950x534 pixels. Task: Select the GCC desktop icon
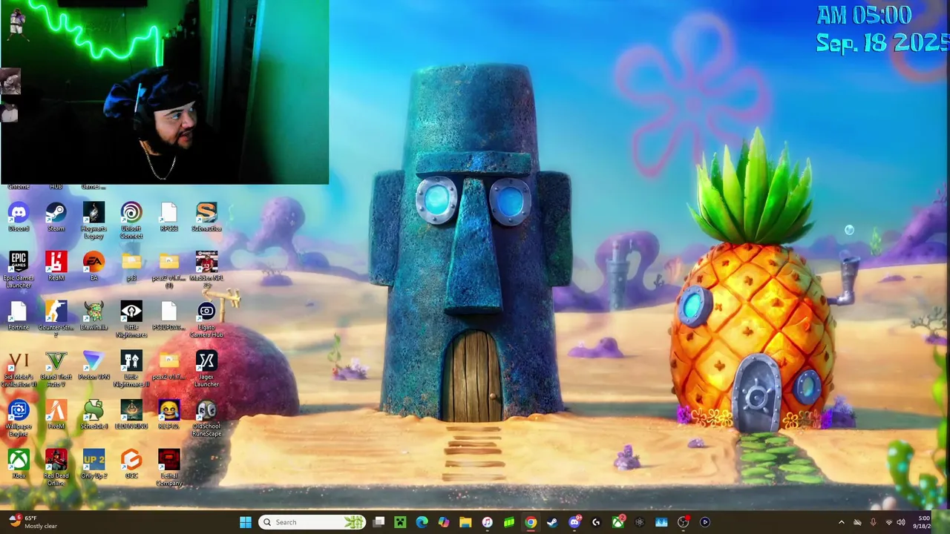click(x=131, y=465)
